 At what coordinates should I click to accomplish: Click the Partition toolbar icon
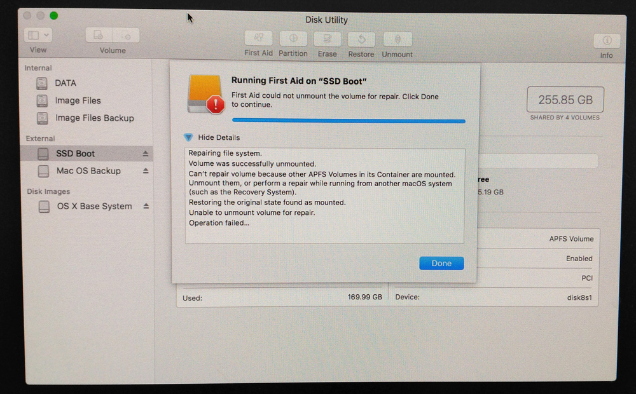(x=293, y=39)
